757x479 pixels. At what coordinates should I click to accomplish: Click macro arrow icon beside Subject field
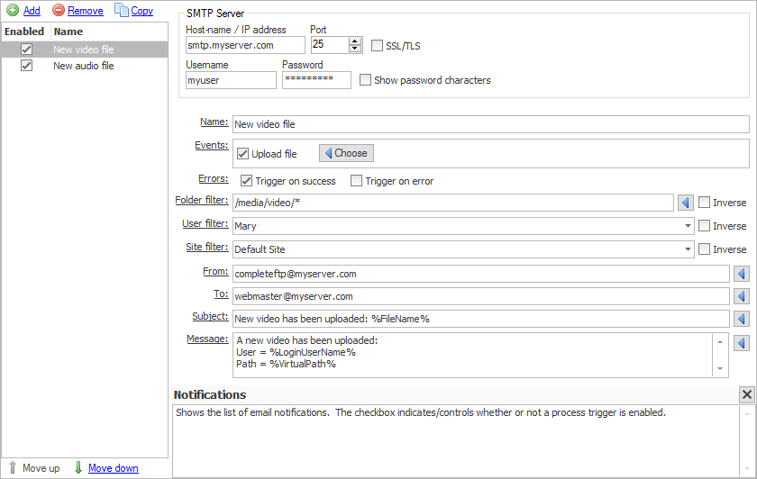coord(743,319)
